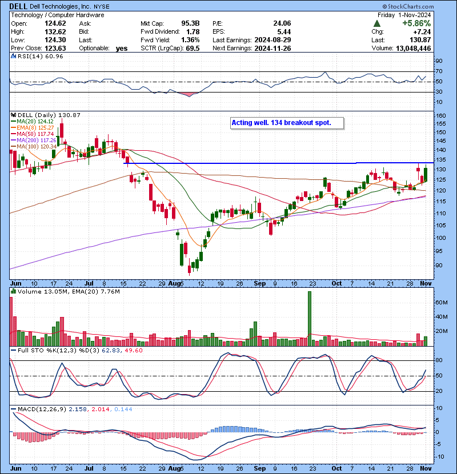Click the Mkt Cap value 95.3B
The image size is (457, 474).
coord(190,23)
